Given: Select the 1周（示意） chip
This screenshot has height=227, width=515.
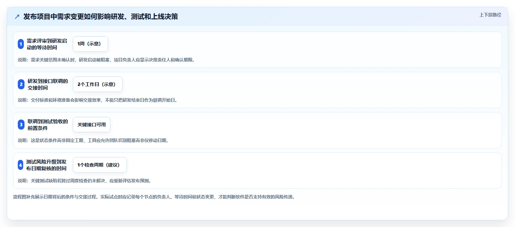Looking at the screenshot, I should pyautogui.click(x=90, y=44).
